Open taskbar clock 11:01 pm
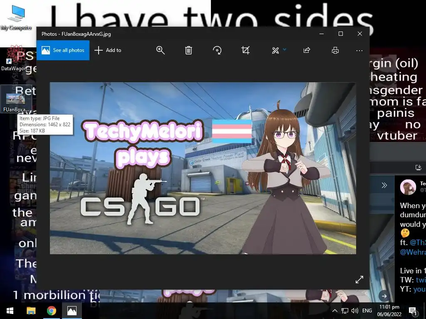Viewport: 426px width, 319px height. 389,311
